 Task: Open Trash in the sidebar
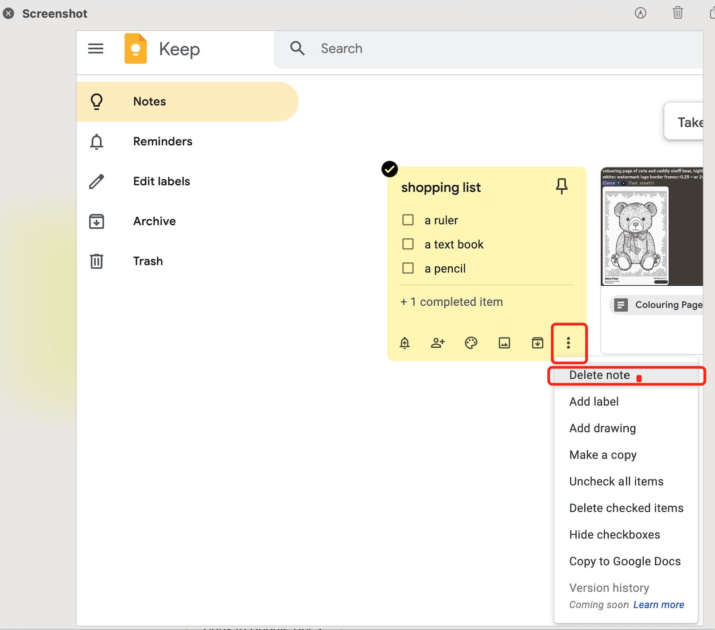tap(187, 261)
